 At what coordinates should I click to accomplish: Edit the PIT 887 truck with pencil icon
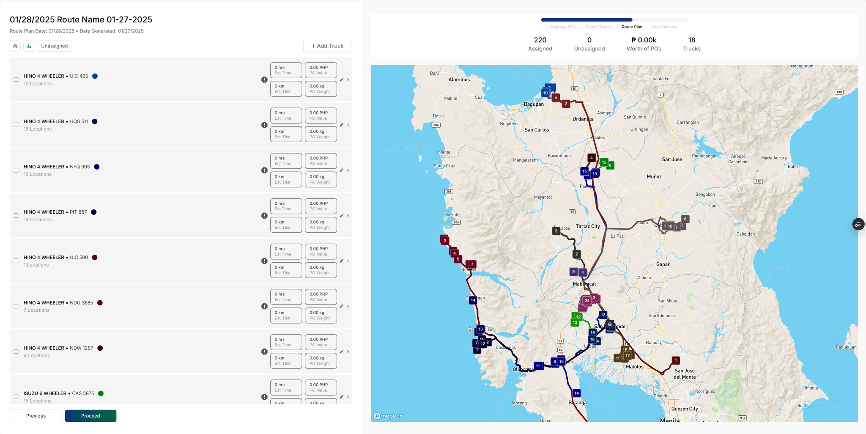coord(342,216)
